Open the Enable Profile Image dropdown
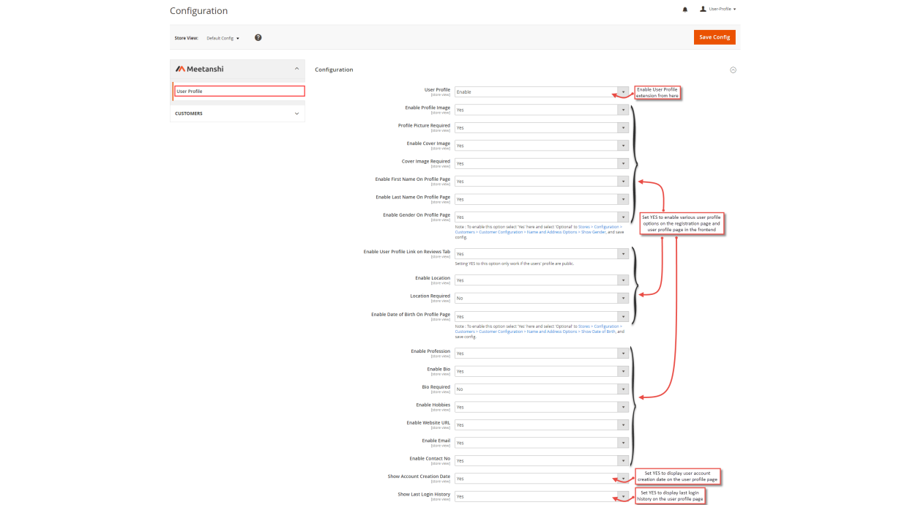907x505 pixels. 542,110
